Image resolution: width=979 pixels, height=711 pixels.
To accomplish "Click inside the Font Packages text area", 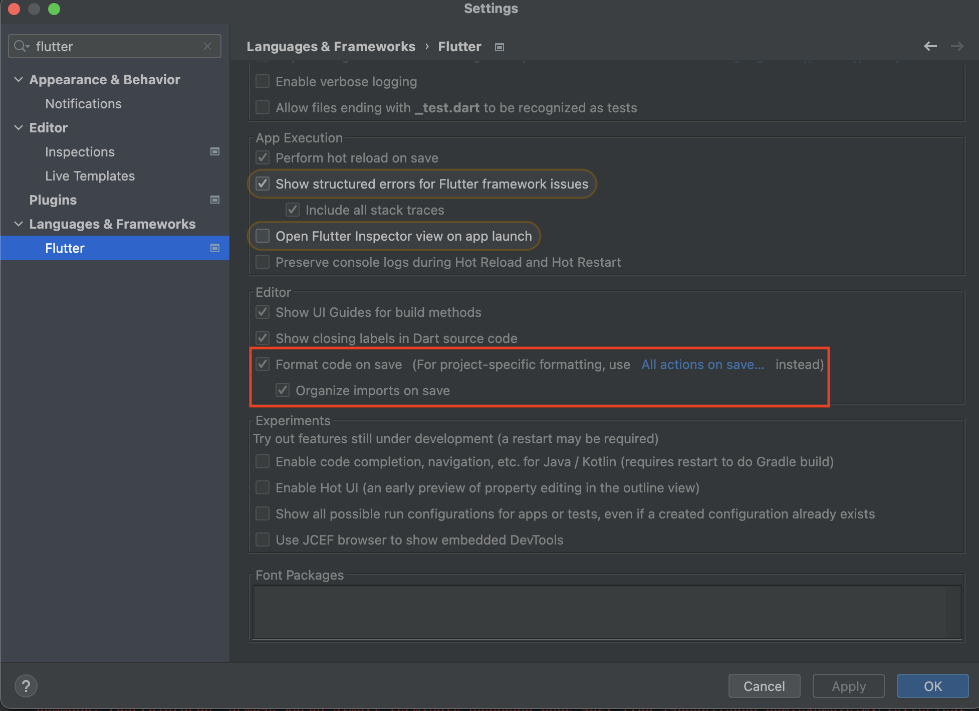I will coord(607,612).
